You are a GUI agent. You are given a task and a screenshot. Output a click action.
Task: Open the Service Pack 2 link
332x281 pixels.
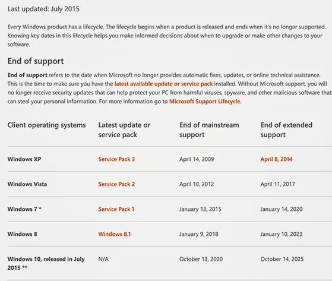(116, 184)
